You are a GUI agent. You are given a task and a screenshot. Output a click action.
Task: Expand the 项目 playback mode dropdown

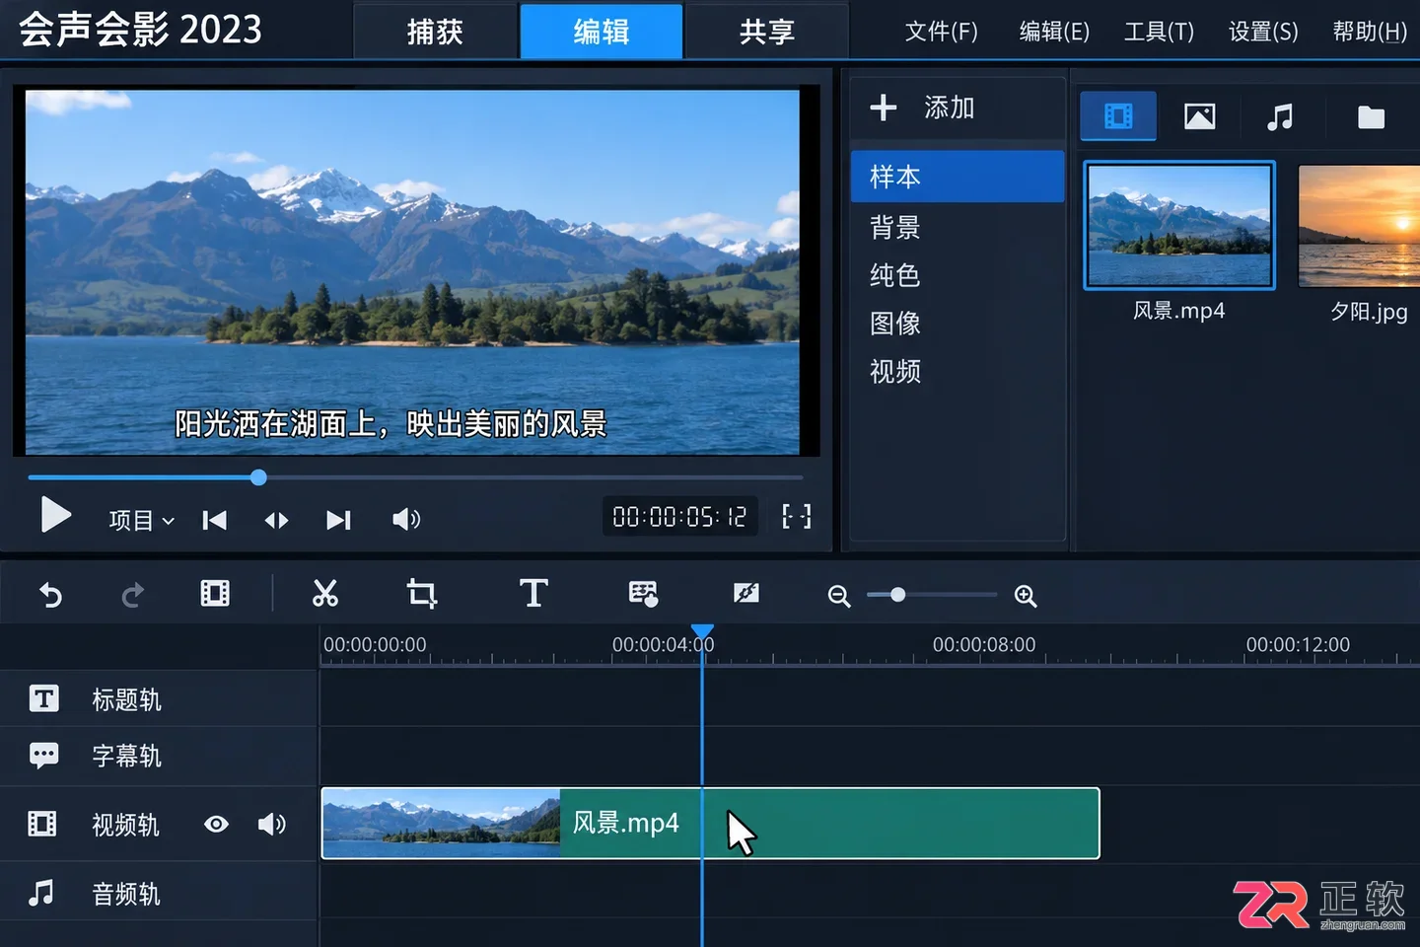coord(141,520)
